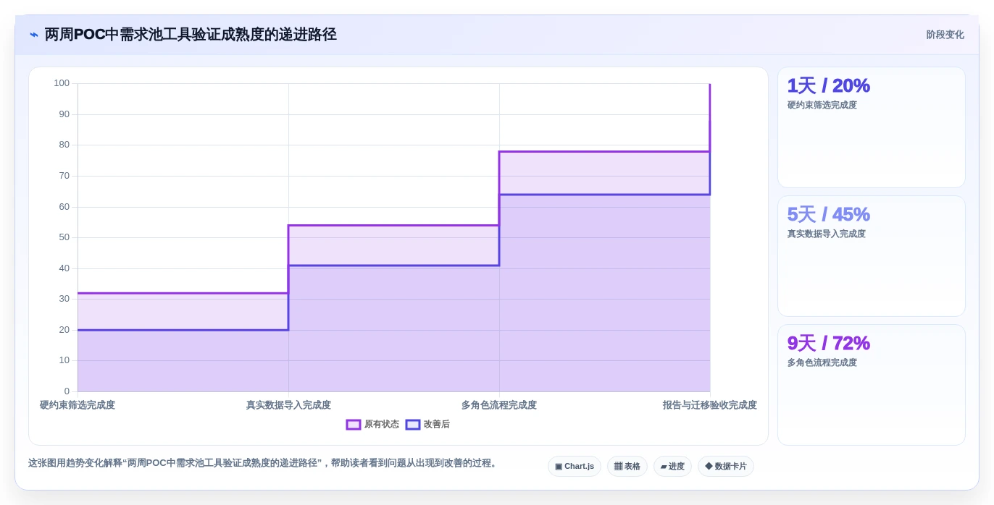Click the lightning icon beside the title
Viewport: 994px width, 505px height.
pos(34,35)
